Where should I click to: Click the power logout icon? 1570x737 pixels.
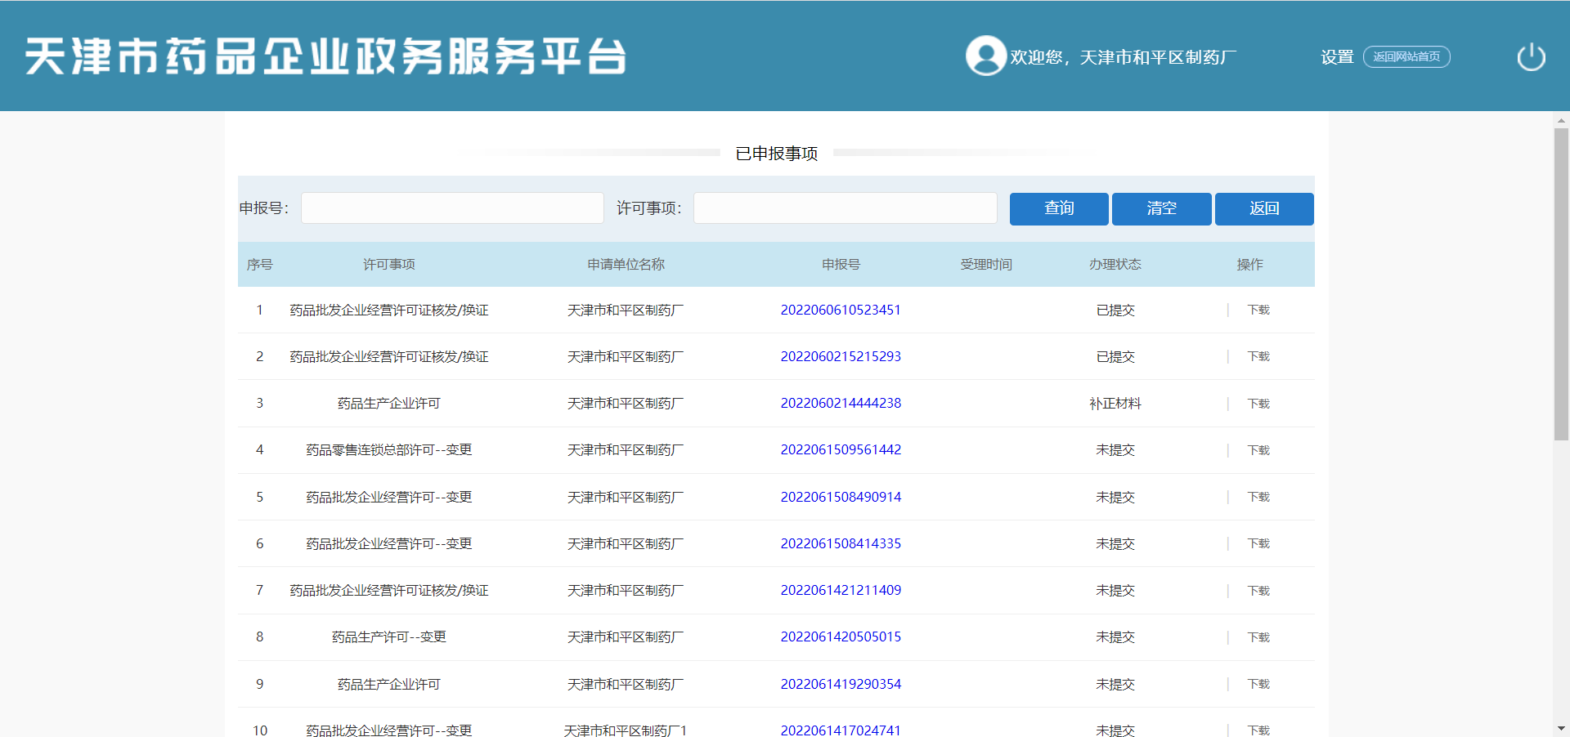(x=1531, y=57)
